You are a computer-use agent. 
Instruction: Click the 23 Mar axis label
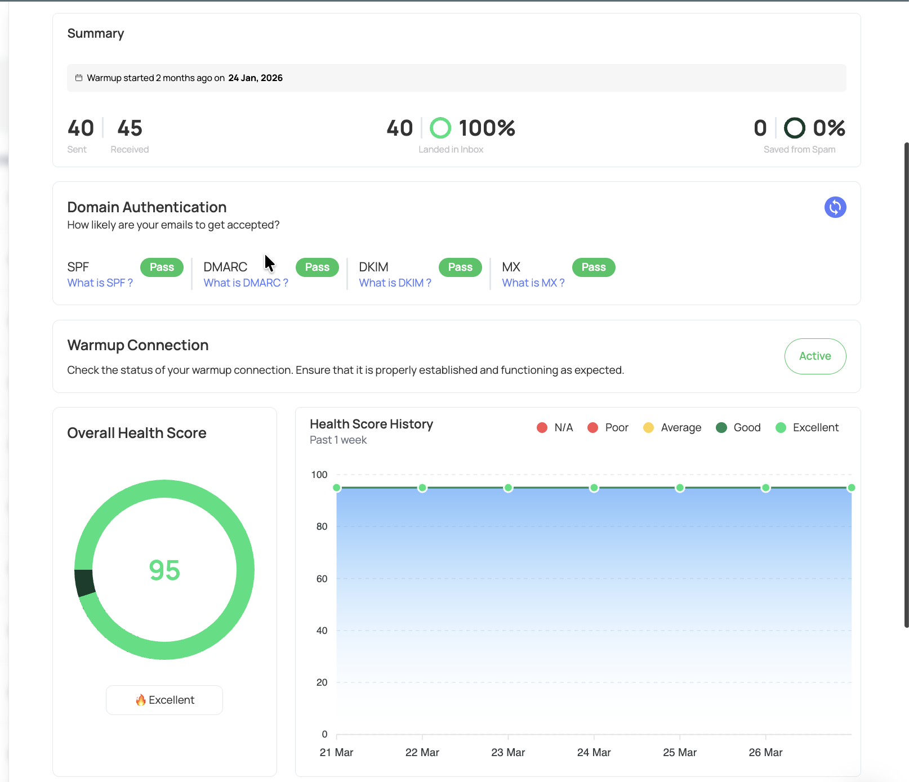pos(508,752)
